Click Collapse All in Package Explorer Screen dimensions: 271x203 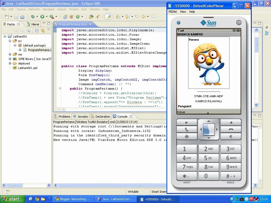tap(37, 31)
